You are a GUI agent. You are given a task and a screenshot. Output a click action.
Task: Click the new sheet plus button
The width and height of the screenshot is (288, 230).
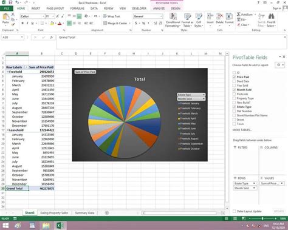(x=107, y=213)
